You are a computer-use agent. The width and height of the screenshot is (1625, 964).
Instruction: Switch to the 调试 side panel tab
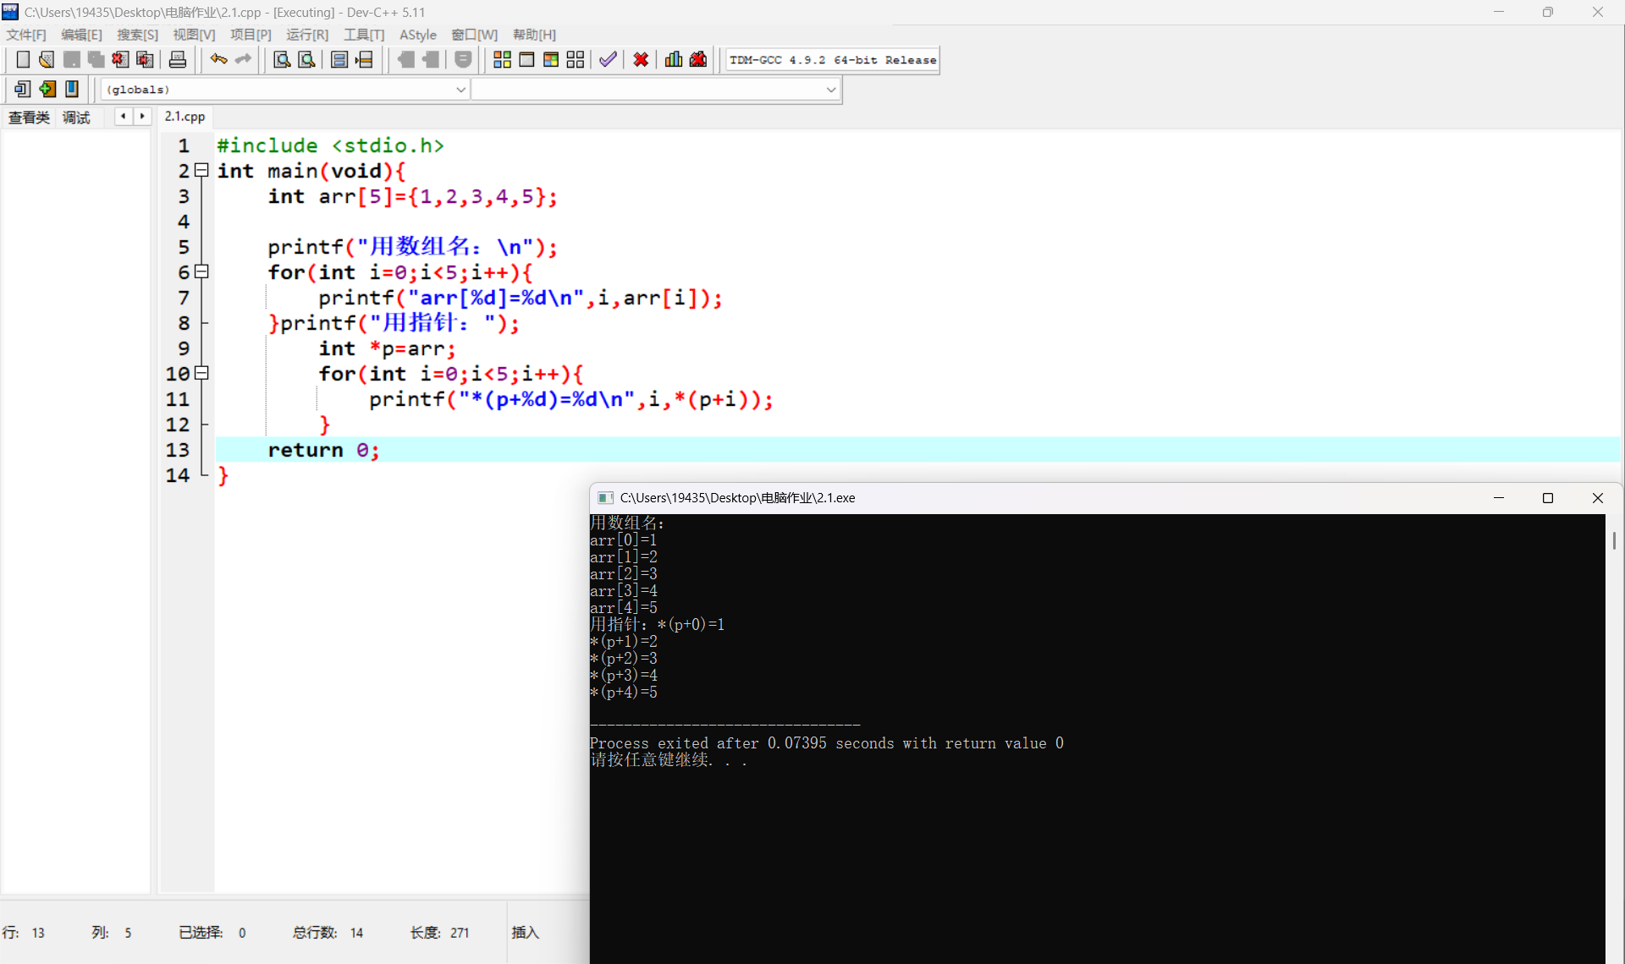click(76, 118)
